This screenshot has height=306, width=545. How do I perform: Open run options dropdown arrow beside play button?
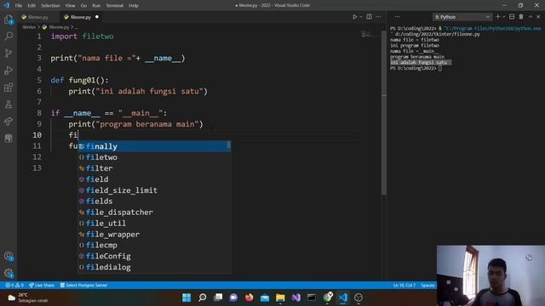361,17
